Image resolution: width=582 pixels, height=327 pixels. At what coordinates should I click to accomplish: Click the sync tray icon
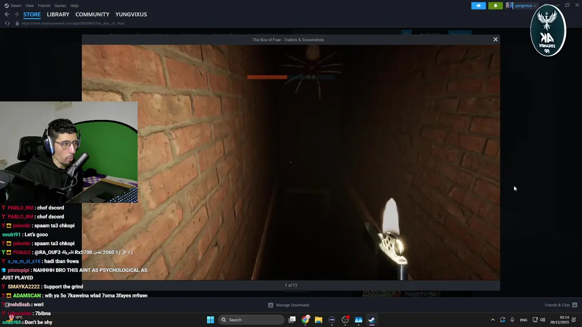pyautogui.click(x=502, y=320)
